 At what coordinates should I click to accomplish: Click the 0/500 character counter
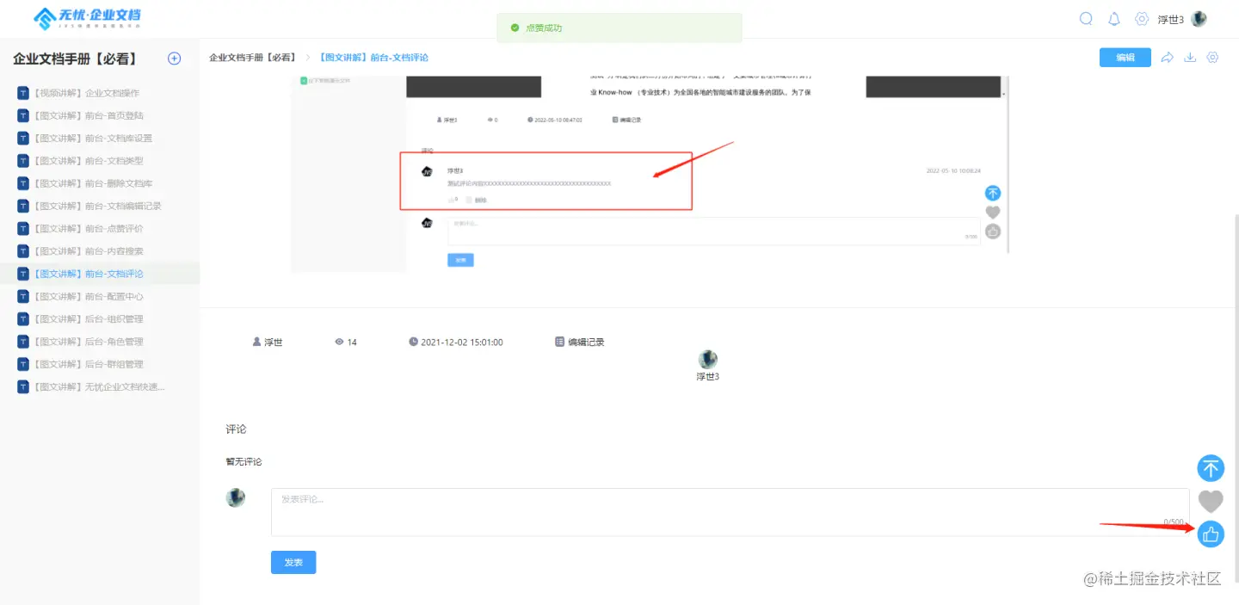pyautogui.click(x=1173, y=522)
